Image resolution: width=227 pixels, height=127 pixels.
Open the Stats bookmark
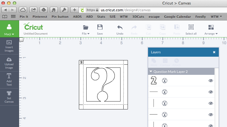click(101, 17)
